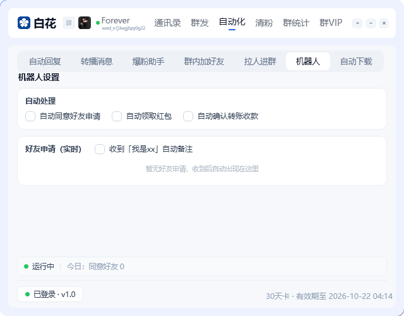
Task: Enable 自动同意好友申请 checkbox
Action: coord(30,116)
